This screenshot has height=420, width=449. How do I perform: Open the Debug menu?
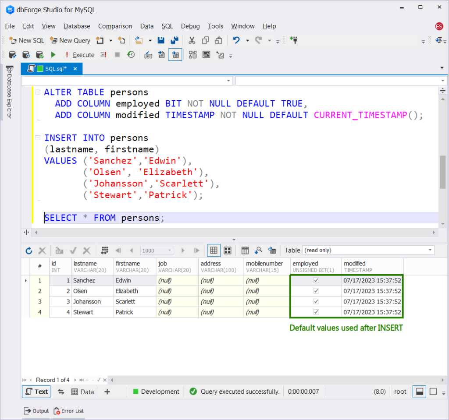pyautogui.click(x=190, y=26)
